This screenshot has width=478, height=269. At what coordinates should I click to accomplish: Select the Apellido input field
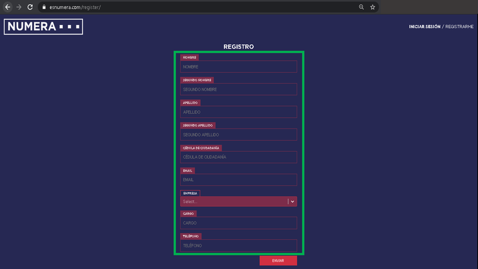point(238,112)
